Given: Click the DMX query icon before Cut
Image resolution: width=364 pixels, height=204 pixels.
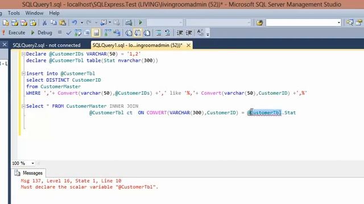Looking at the screenshot, I should pos(33,23).
